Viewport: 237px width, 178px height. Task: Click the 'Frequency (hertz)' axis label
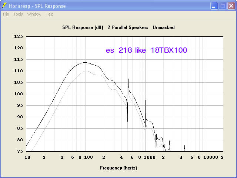tap(118, 168)
